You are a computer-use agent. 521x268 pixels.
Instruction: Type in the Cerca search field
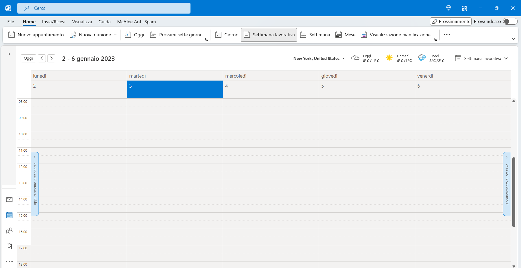(104, 8)
